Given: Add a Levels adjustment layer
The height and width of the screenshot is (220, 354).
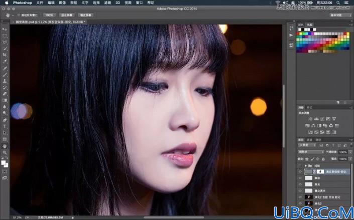Looking at the screenshot, I should 316,119.
